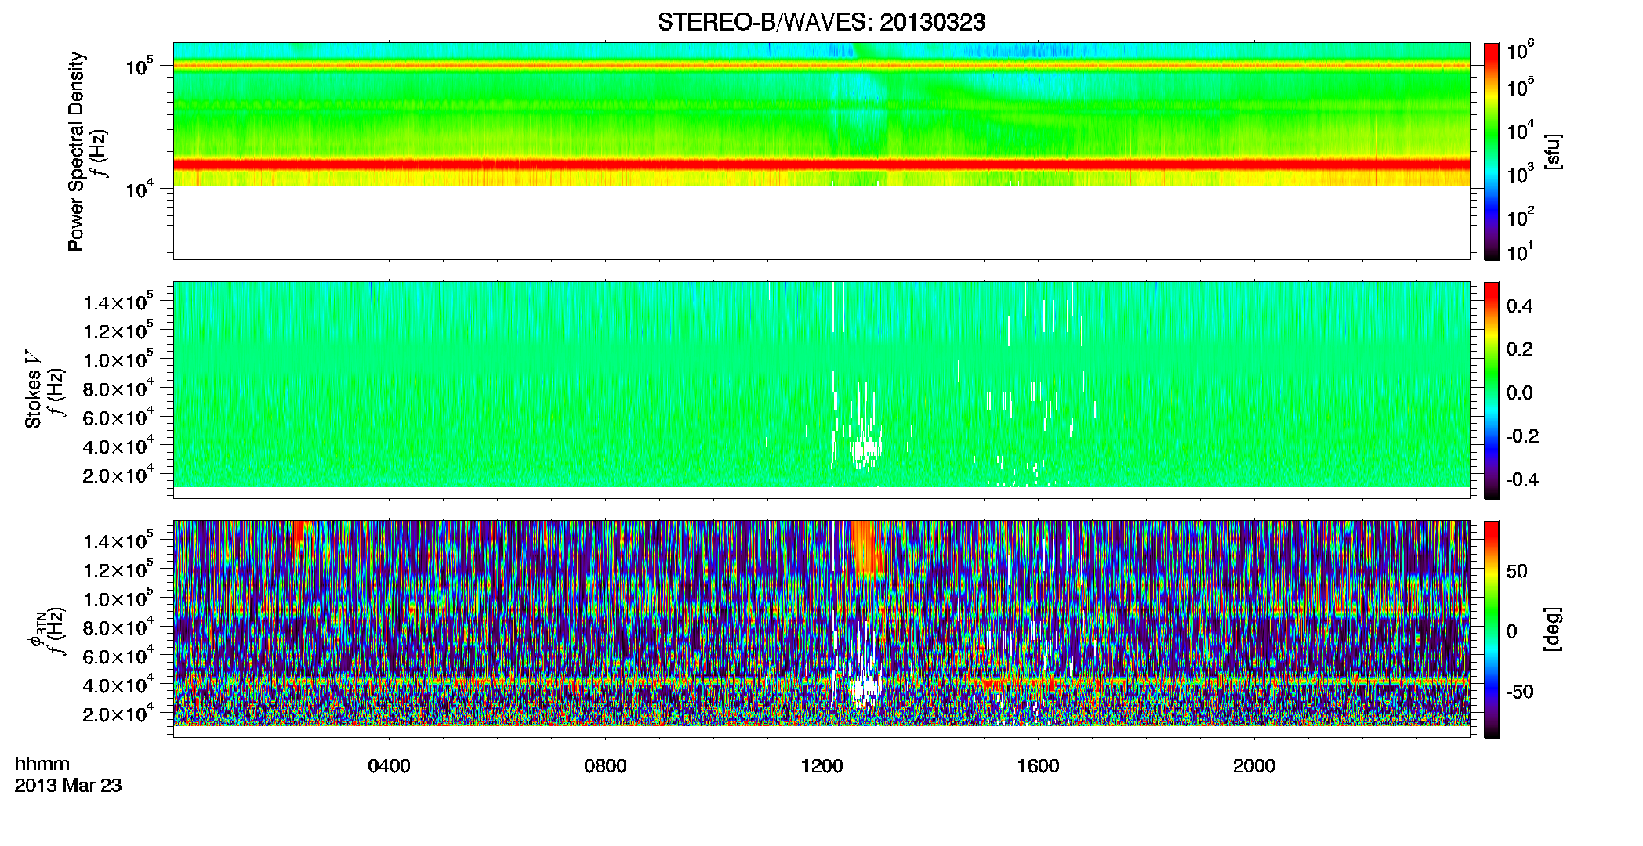Click the Power Spectral Density color bar
Screen dimensions: 1643x846
1492,151
